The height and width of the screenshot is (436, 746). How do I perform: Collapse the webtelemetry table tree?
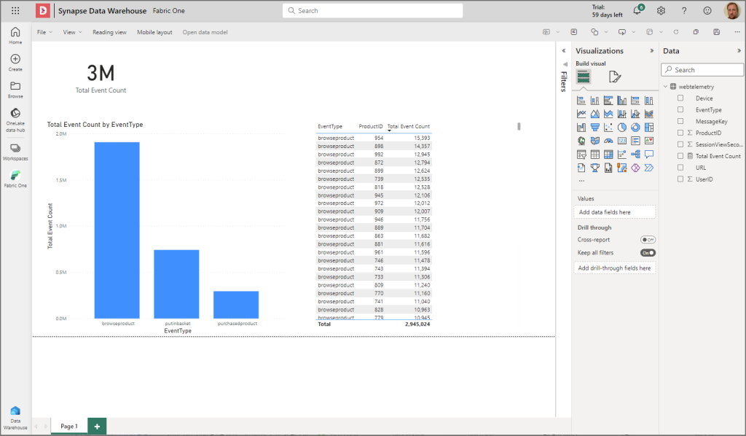coord(666,87)
